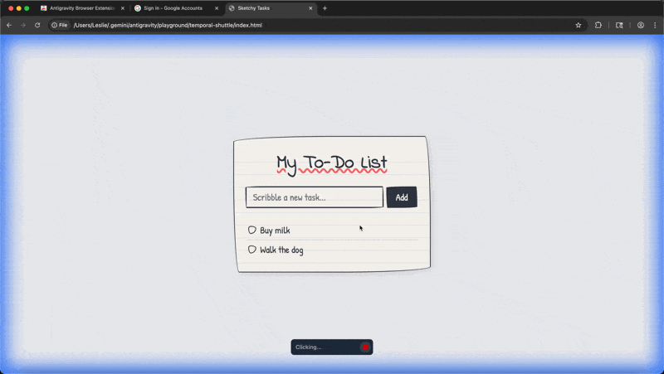Focus the Scribble a new task field
The height and width of the screenshot is (374, 664).
coord(315,197)
